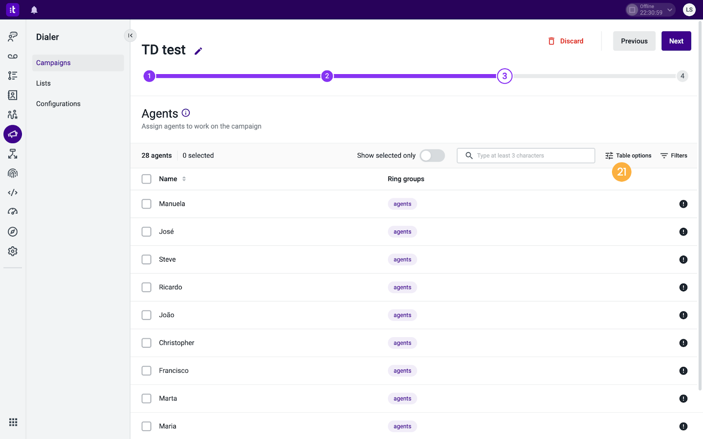Go to Lists in Dialer menu

tap(43, 83)
